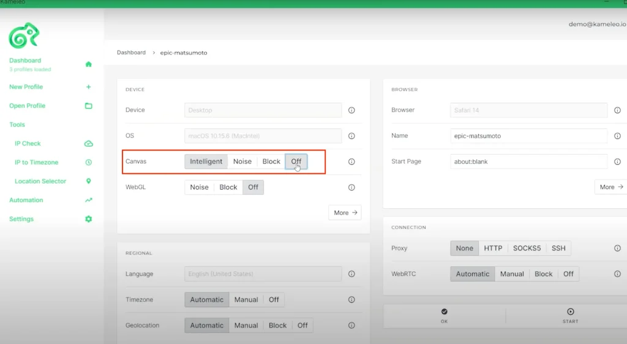Click the START play icon

[x=571, y=312]
